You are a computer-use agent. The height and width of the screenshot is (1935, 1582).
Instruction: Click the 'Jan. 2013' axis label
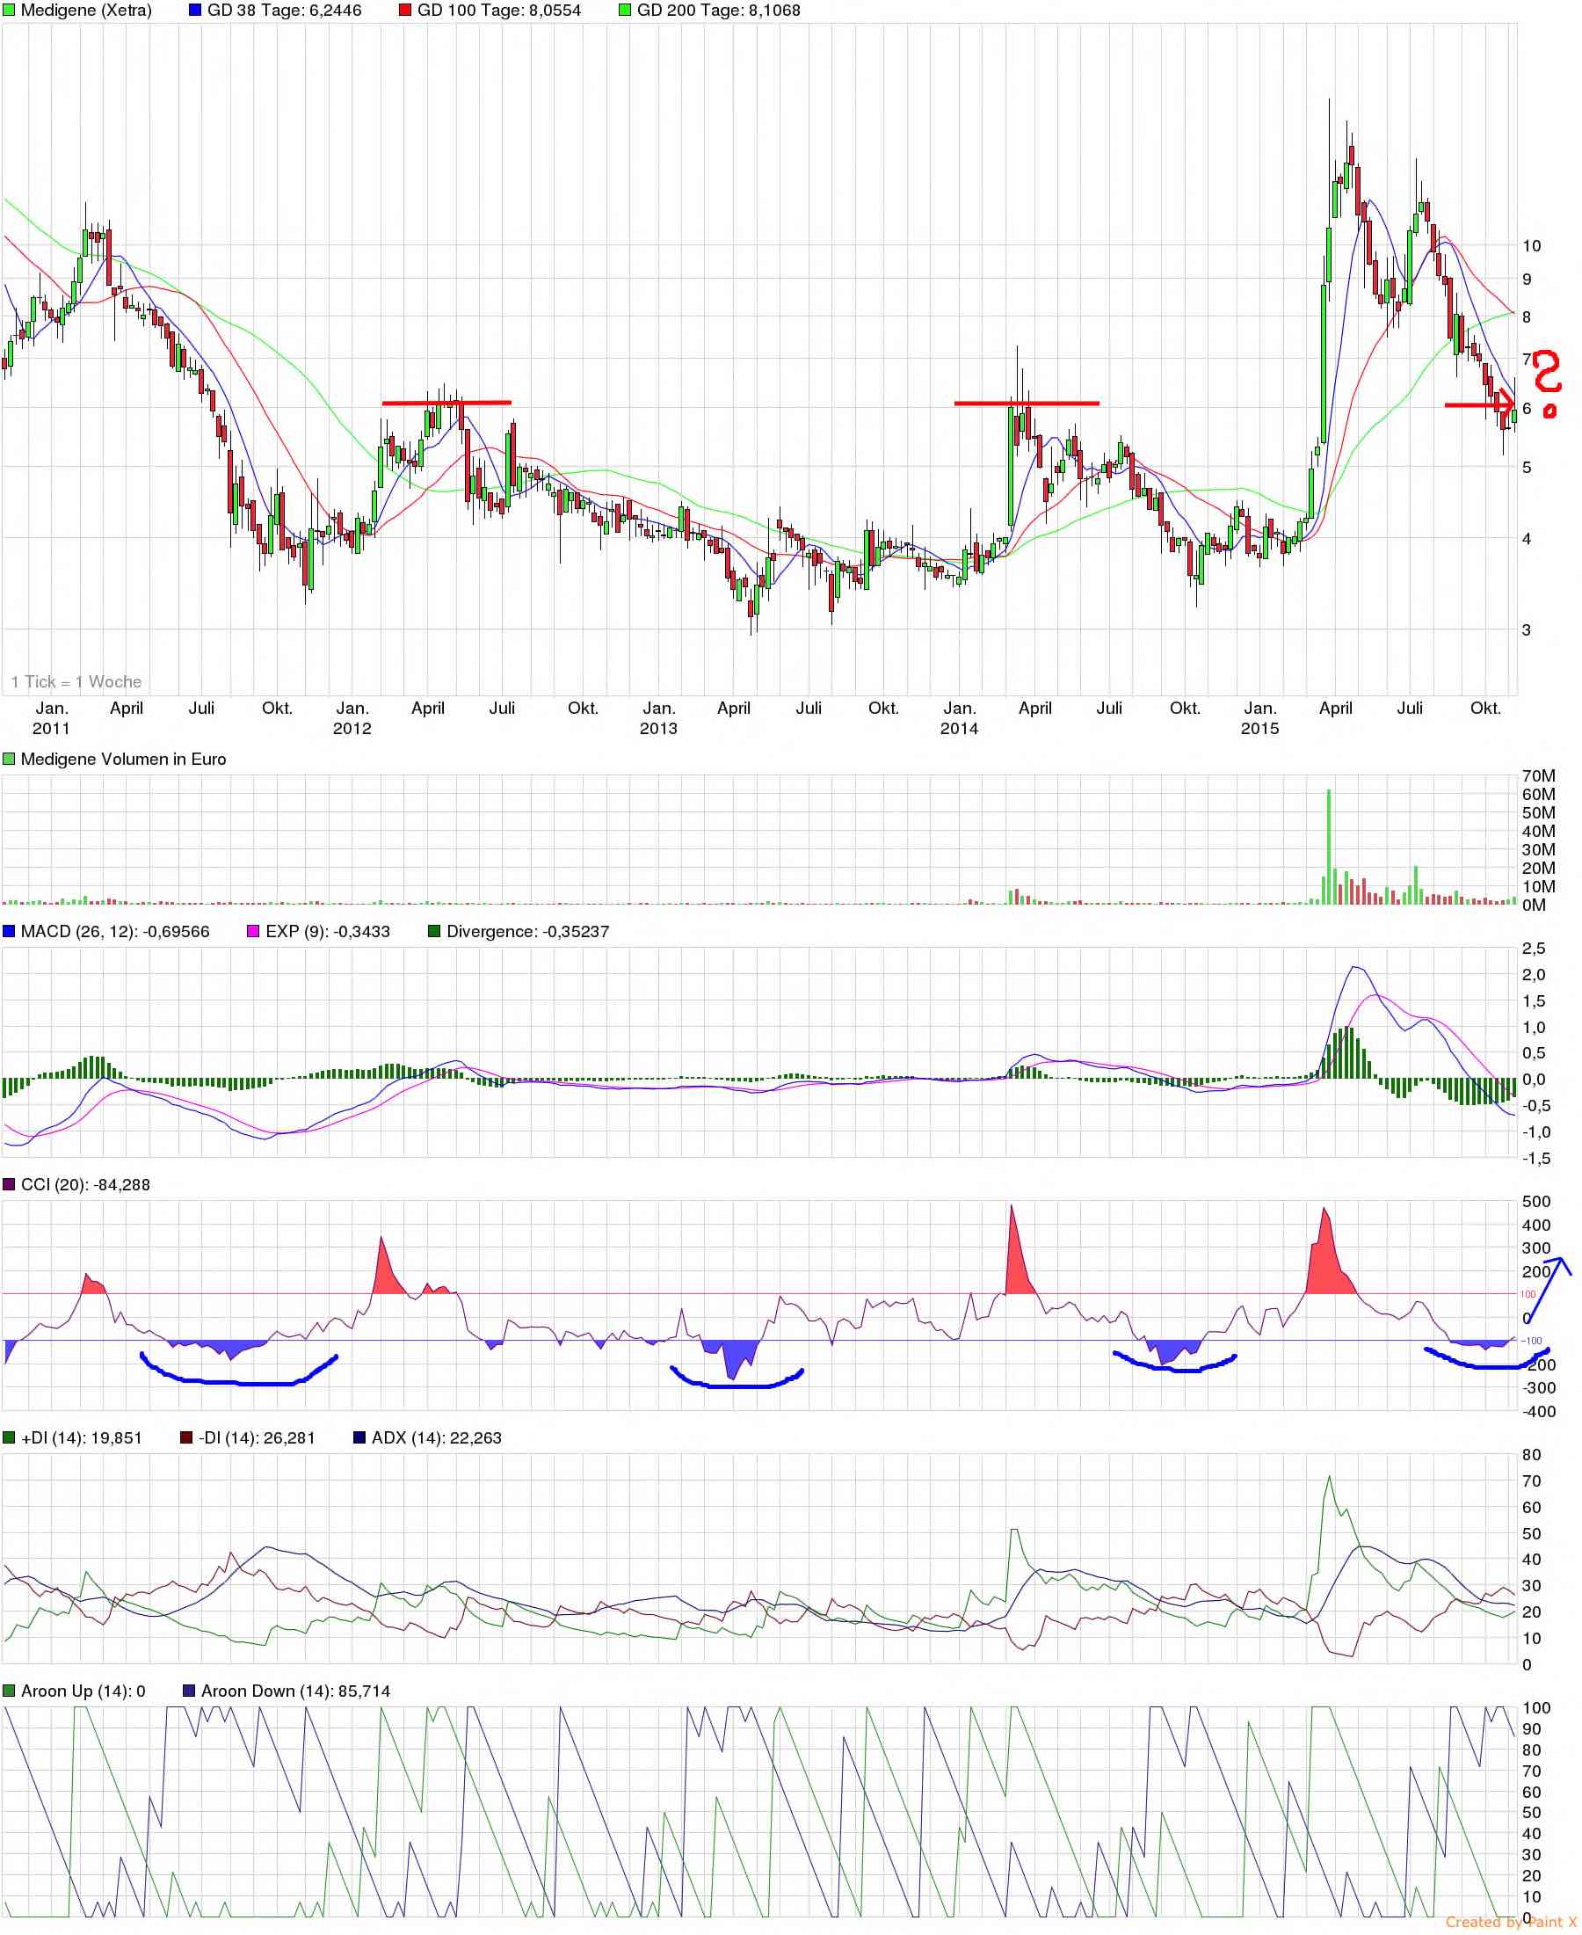tap(658, 718)
